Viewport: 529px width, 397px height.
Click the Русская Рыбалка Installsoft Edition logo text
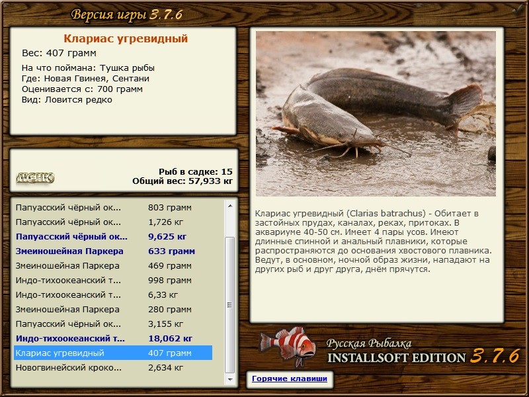click(x=423, y=351)
